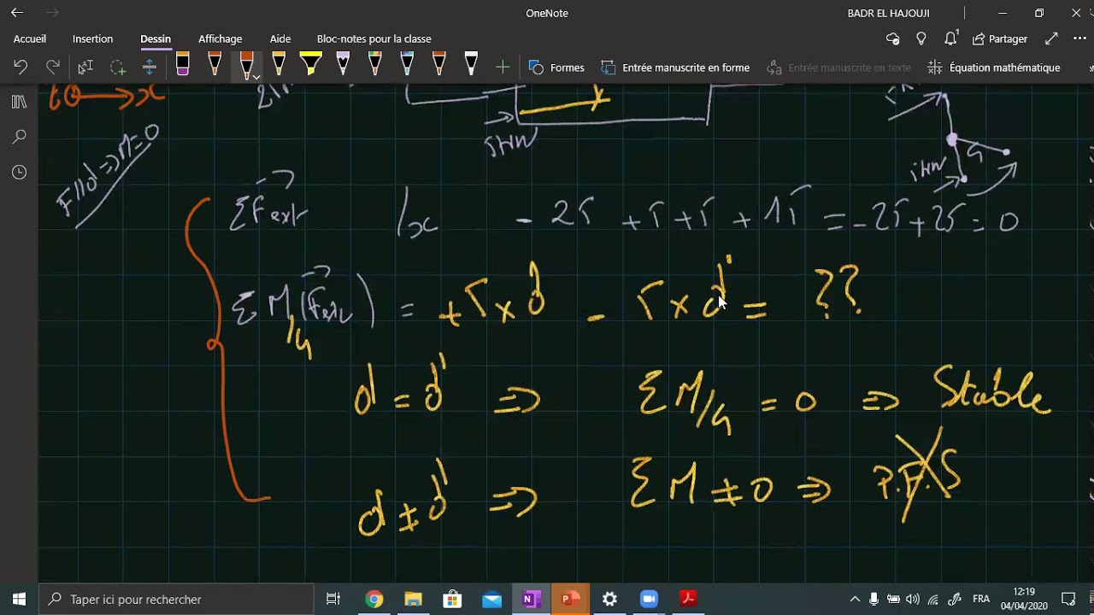This screenshot has width=1094, height=615.
Task: Choose the lavender pen
Action: pos(343,66)
